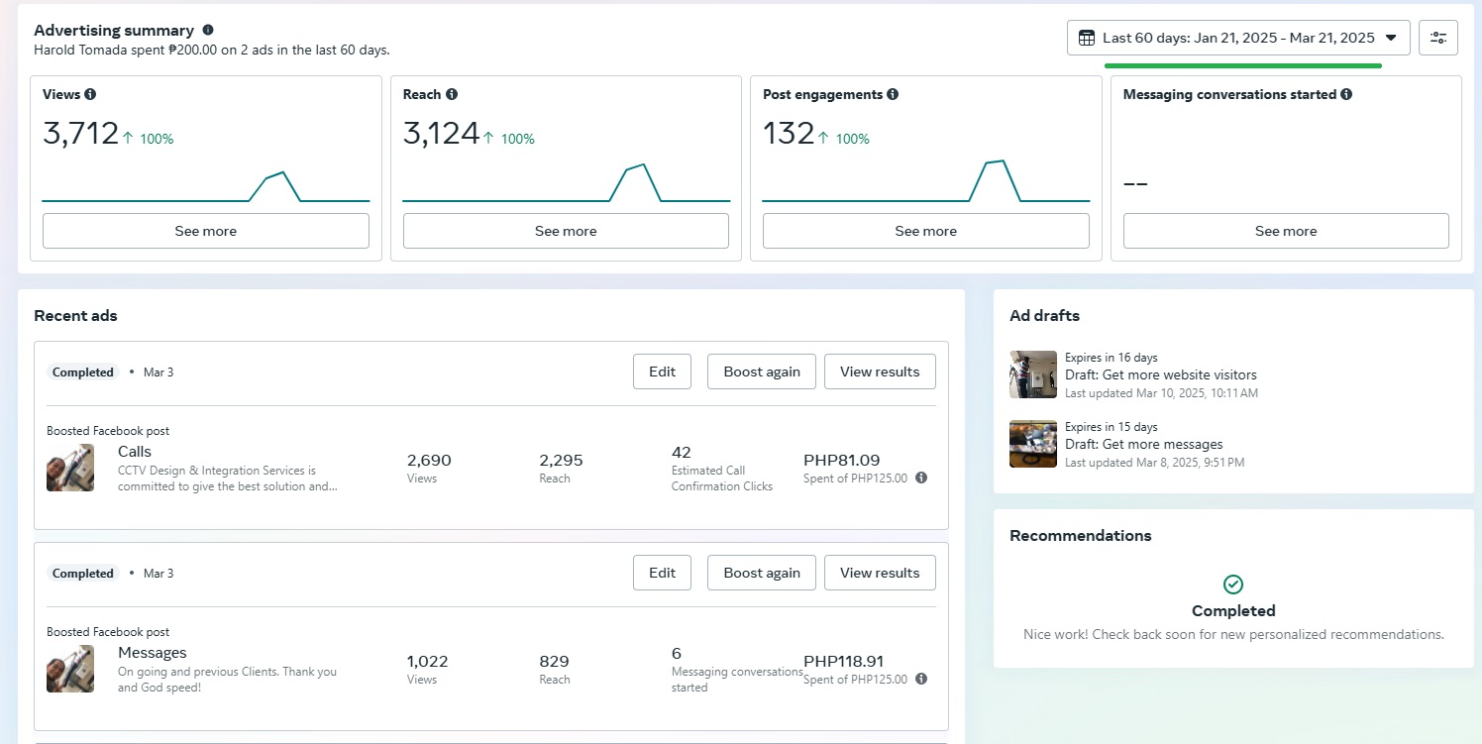Open Draft: Get more website visitors
The width and height of the screenshot is (1482, 744).
point(1161,375)
